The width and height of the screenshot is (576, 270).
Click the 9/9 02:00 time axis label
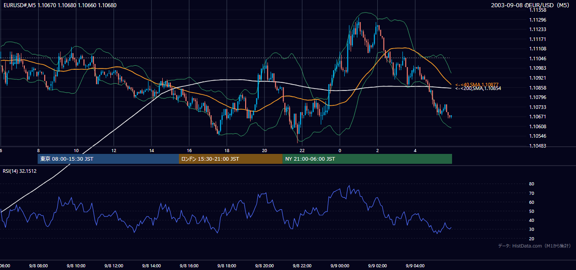(378, 266)
